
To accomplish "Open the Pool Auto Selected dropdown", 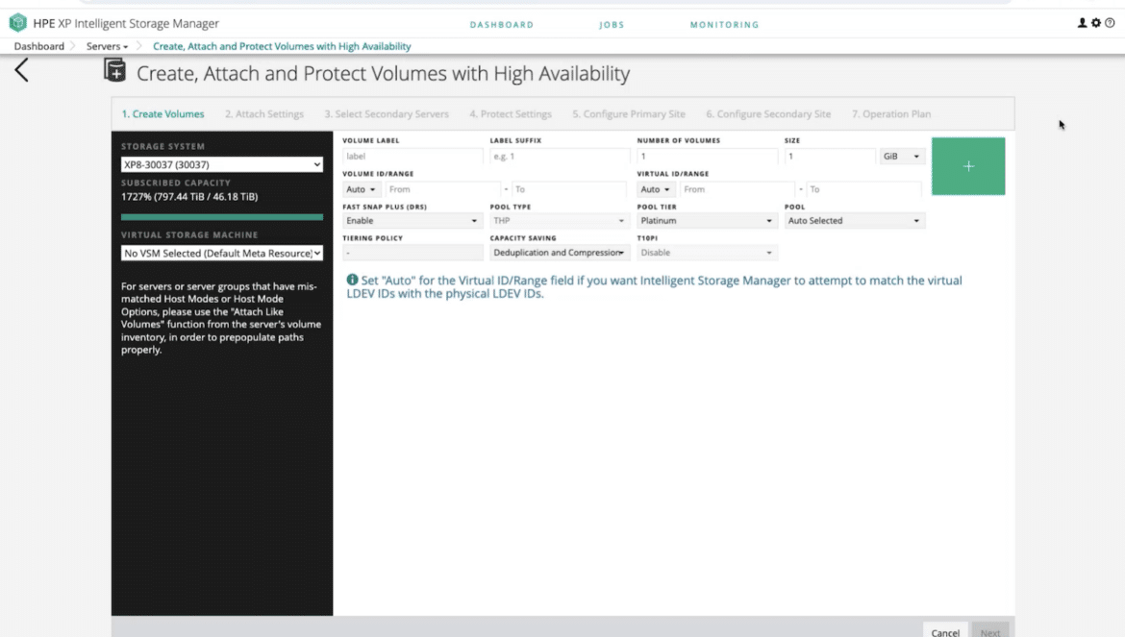I will click(855, 221).
